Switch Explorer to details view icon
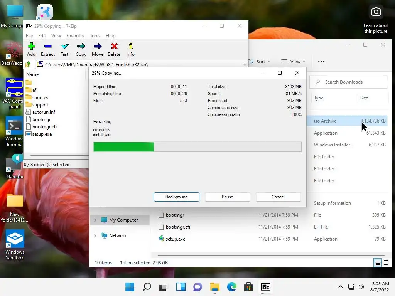 pyautogui.click(x=378, y=263)
